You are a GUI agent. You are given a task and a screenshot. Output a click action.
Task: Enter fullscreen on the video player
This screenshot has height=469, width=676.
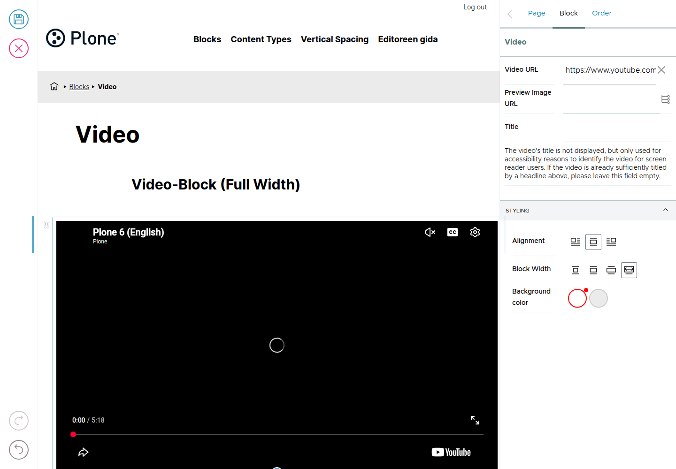click(475, 420)
